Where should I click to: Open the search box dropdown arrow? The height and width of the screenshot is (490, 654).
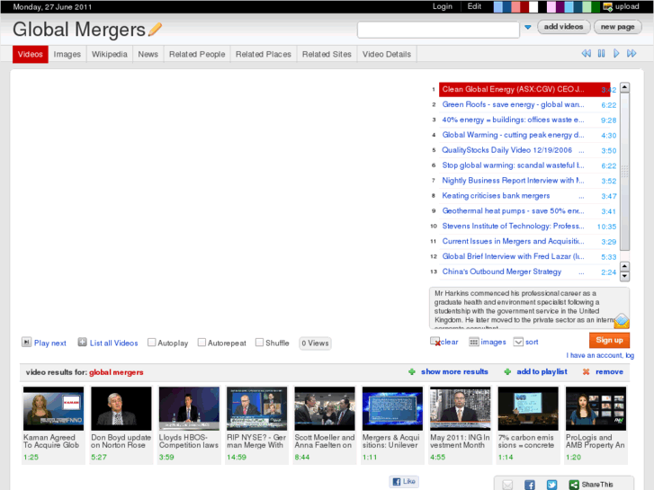[x=528, y=27]
